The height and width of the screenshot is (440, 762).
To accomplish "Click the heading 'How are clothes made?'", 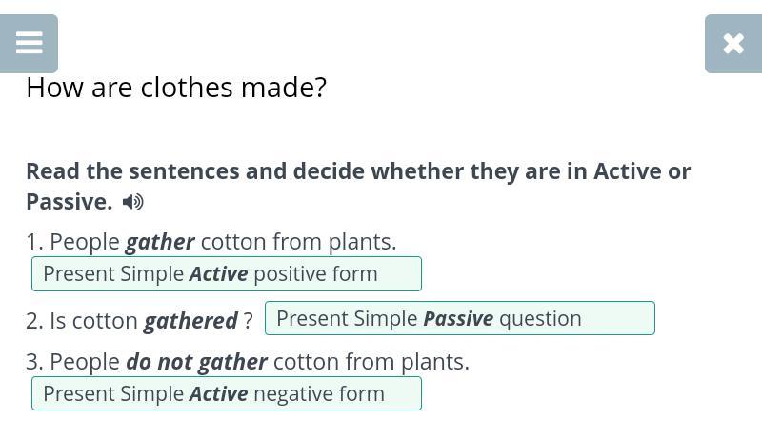I will click(176, 88).
